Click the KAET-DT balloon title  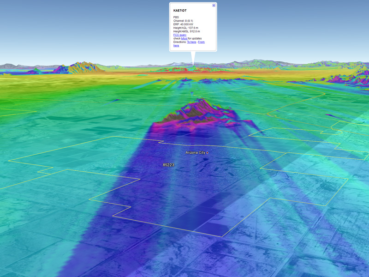[180, 10]
